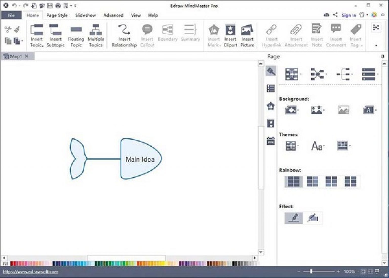This screenshot has height=278, width=389.
Task: Enable the second Effect hand-drawn option
Action: point(313,218)
